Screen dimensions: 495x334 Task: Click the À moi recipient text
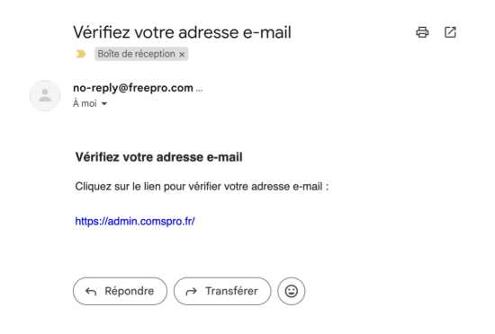[85, 103]
